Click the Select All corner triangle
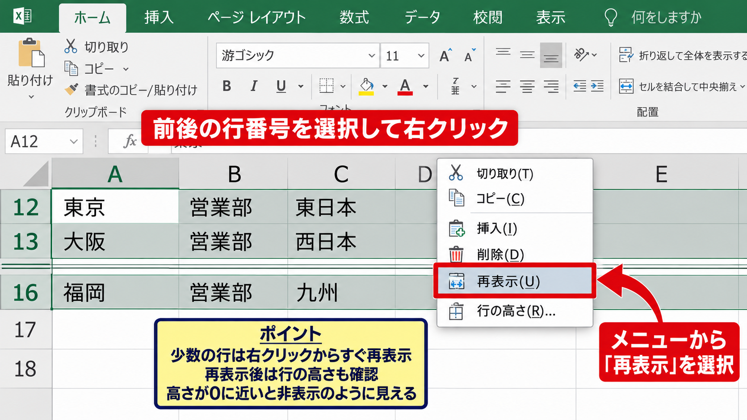This screenshot has height=420, width=747. pos(37,174)
